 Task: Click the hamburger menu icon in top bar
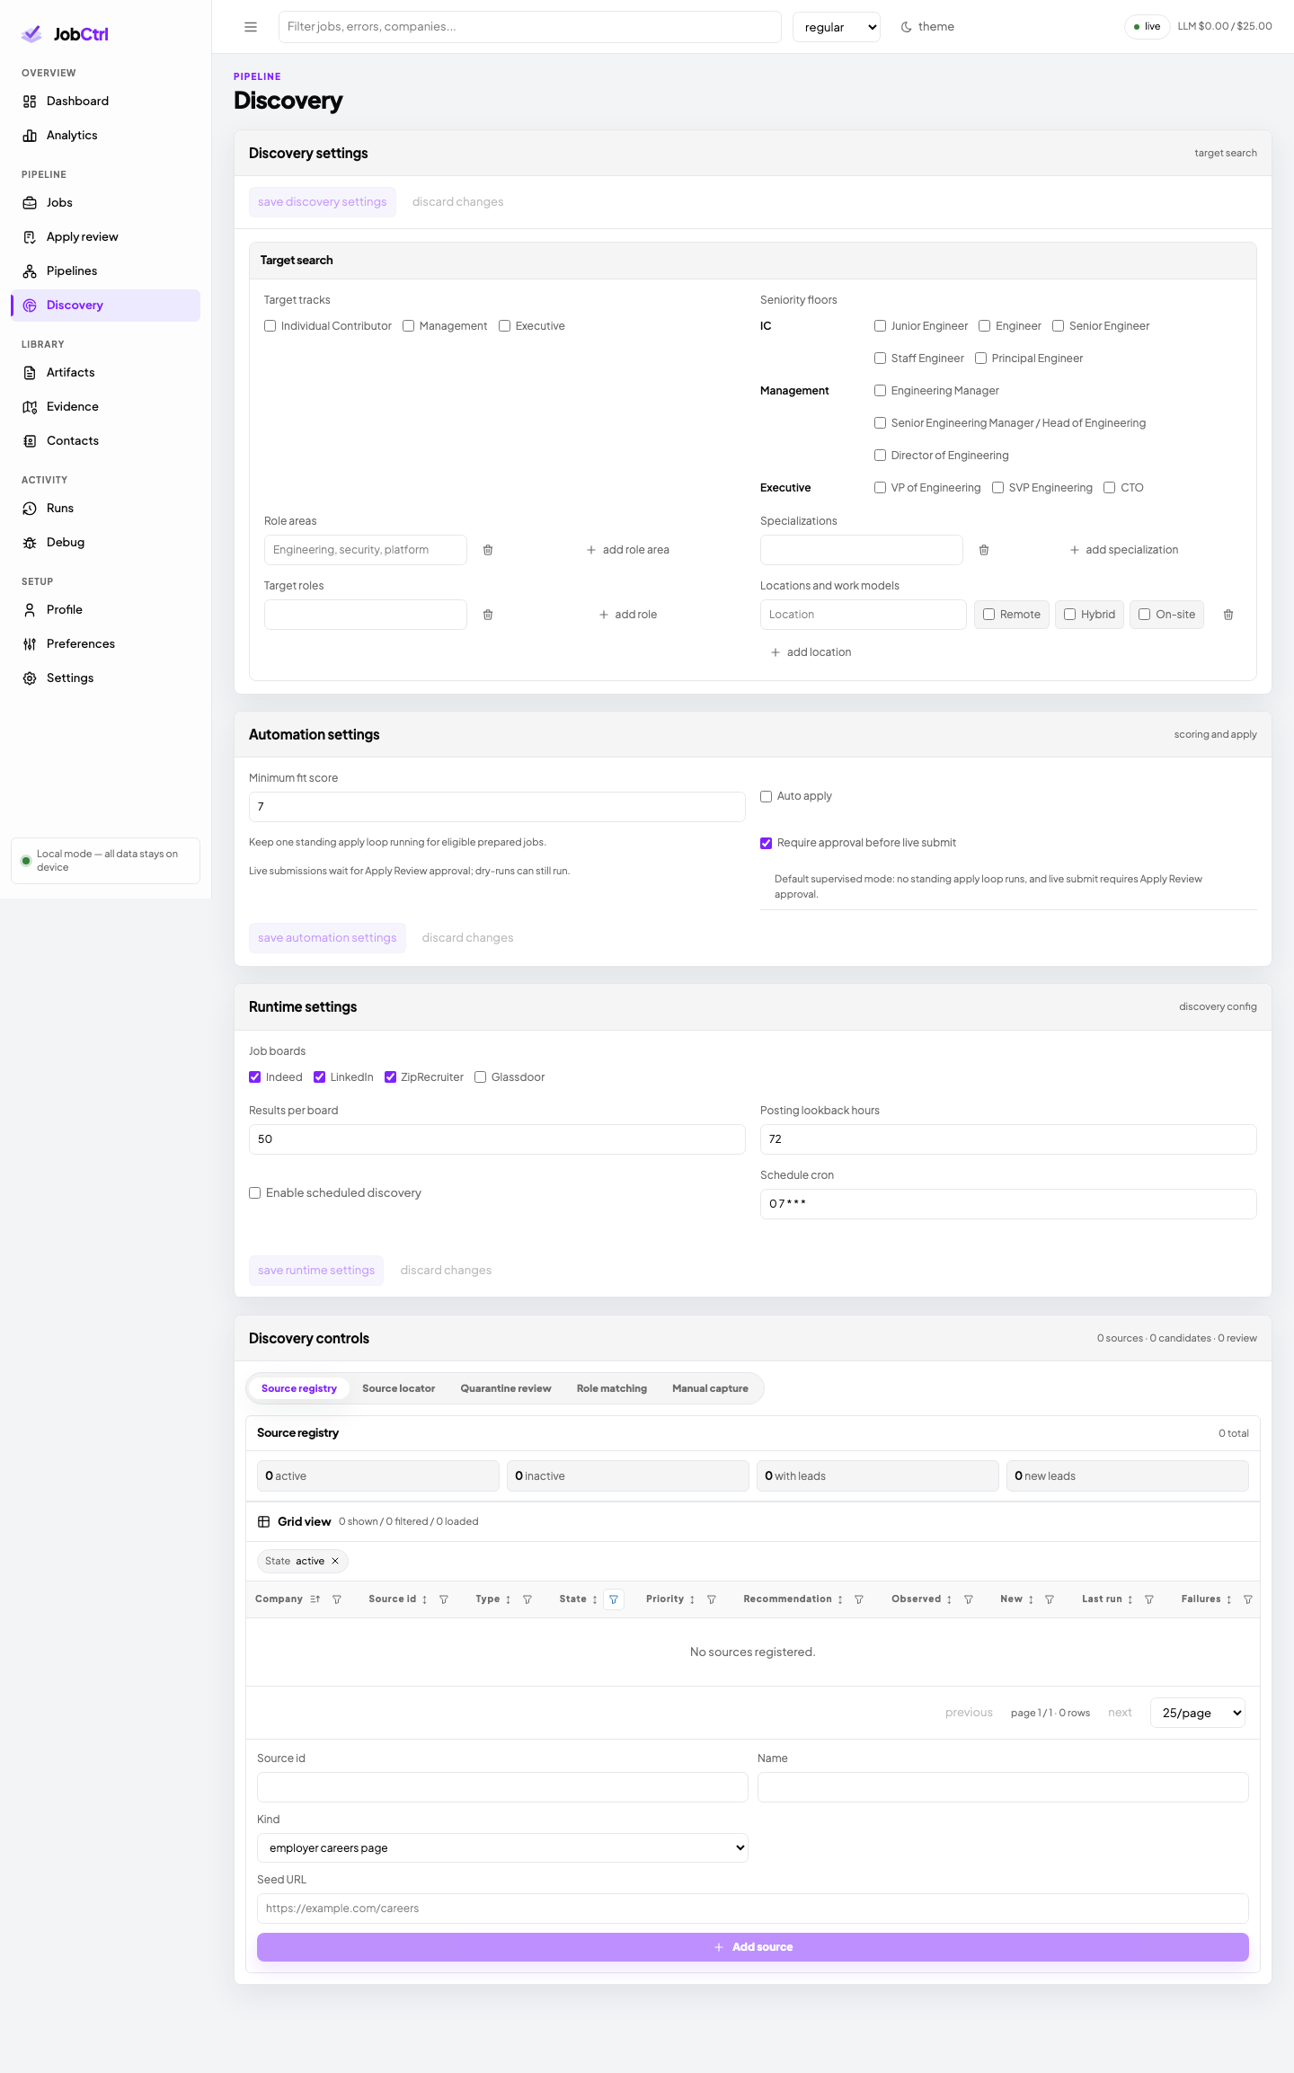pyautogui.click(x=251, y=27)
